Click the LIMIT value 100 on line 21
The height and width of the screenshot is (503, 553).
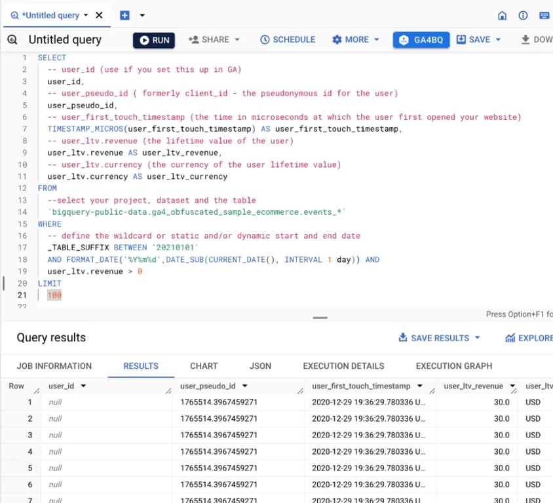pos(54,295)
